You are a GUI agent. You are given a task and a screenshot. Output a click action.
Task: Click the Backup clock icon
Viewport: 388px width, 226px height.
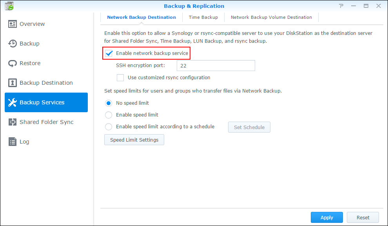tap(13, 44)
